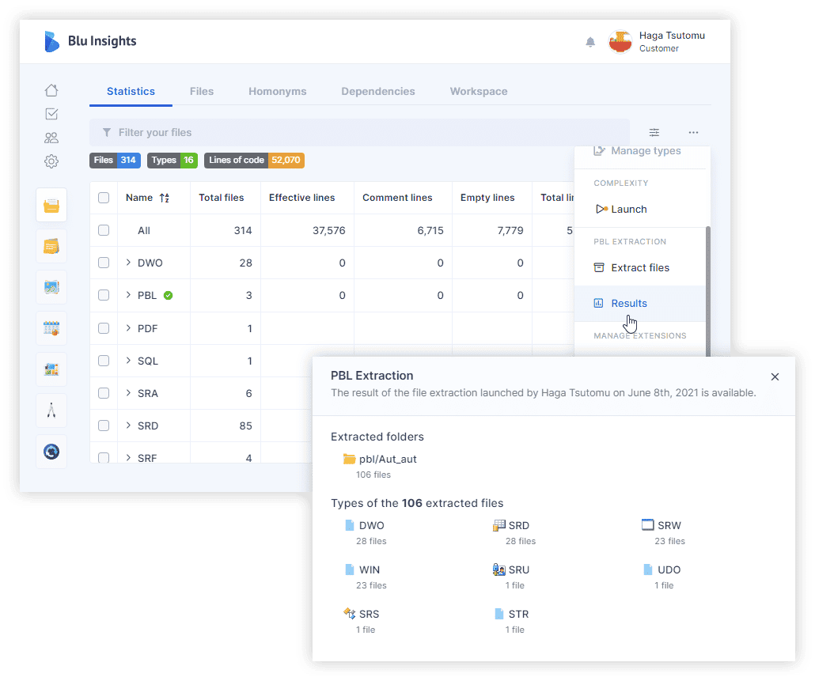Select Manage types menu entry
815x681 pixels.
(x=639, y=151)
